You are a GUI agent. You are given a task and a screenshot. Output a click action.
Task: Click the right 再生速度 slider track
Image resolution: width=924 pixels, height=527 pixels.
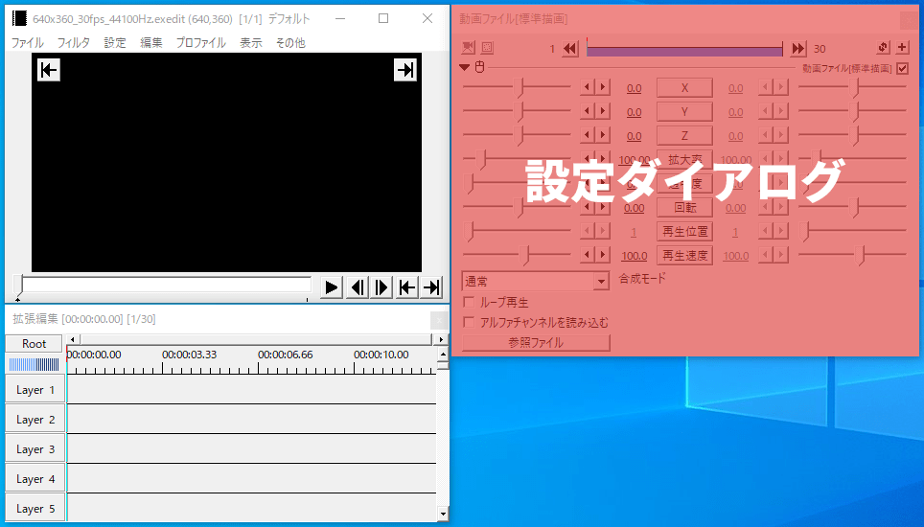852,255
